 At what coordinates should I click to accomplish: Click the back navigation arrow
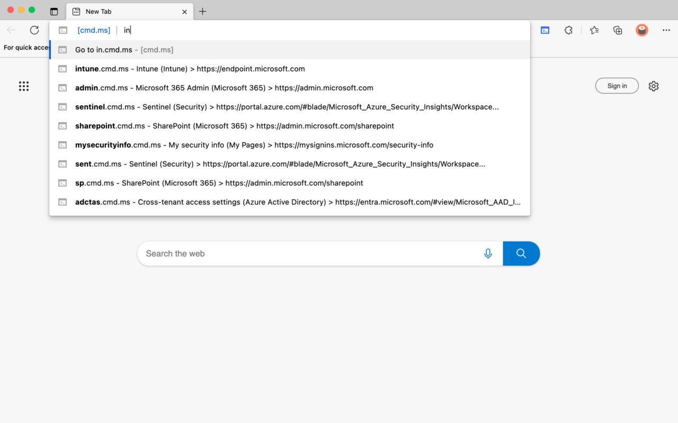click(x=11, y=30)
